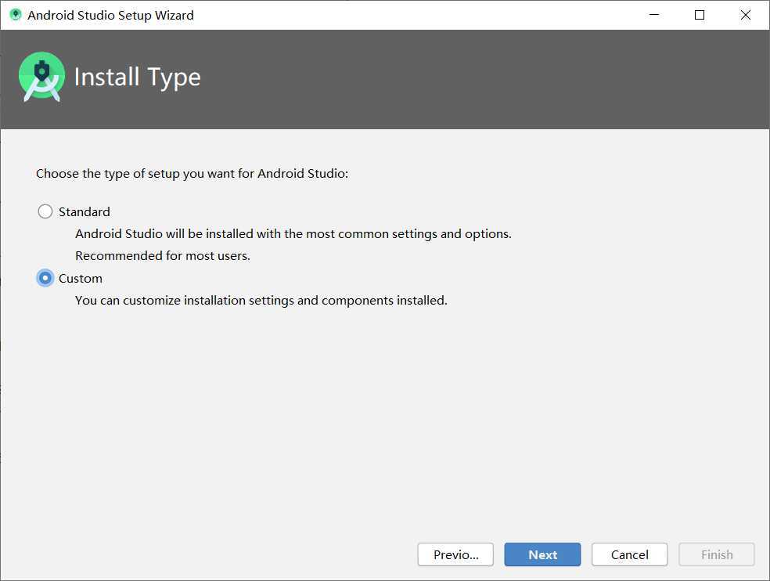
Task: Click the 'Choose the type of setup' prompt
Action: tap(192, 174)
